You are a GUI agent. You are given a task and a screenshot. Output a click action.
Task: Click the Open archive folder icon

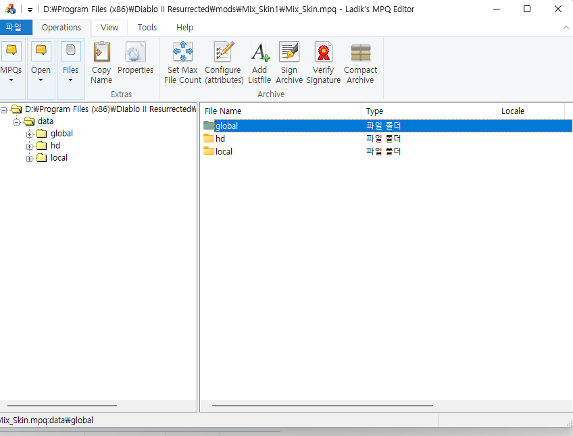coord(41,50)
